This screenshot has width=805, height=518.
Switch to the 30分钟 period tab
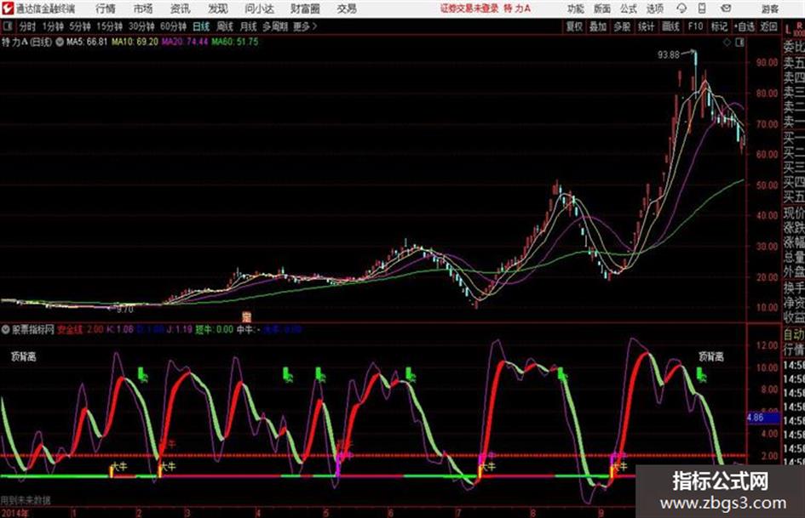click(141, 26)
